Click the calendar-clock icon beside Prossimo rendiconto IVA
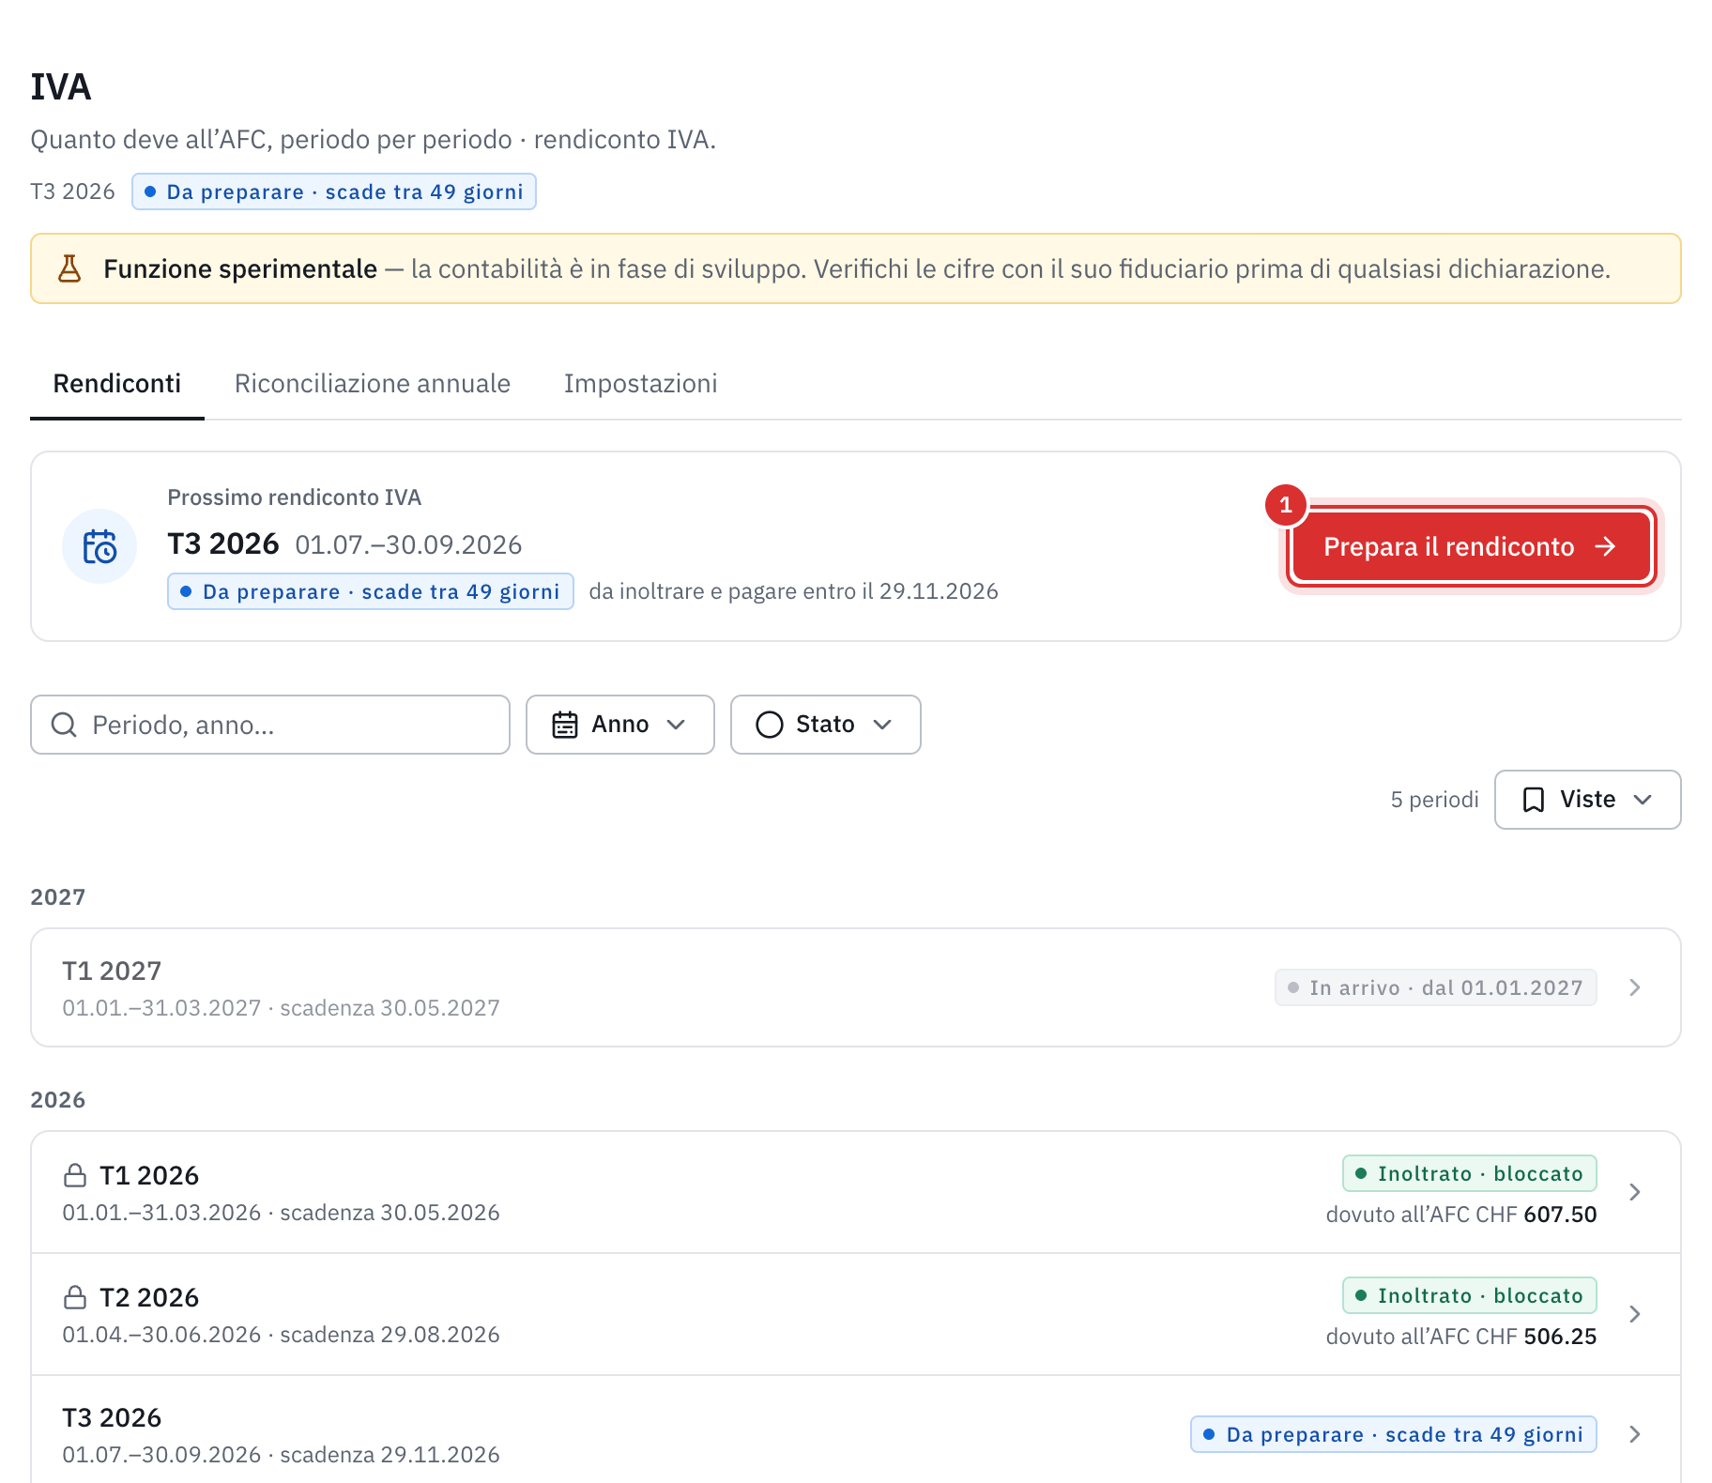 tap(99, 546)
